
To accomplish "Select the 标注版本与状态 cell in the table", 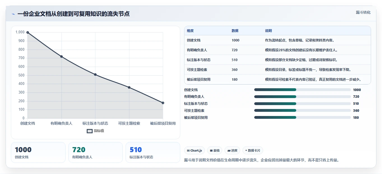I will 199,60.
